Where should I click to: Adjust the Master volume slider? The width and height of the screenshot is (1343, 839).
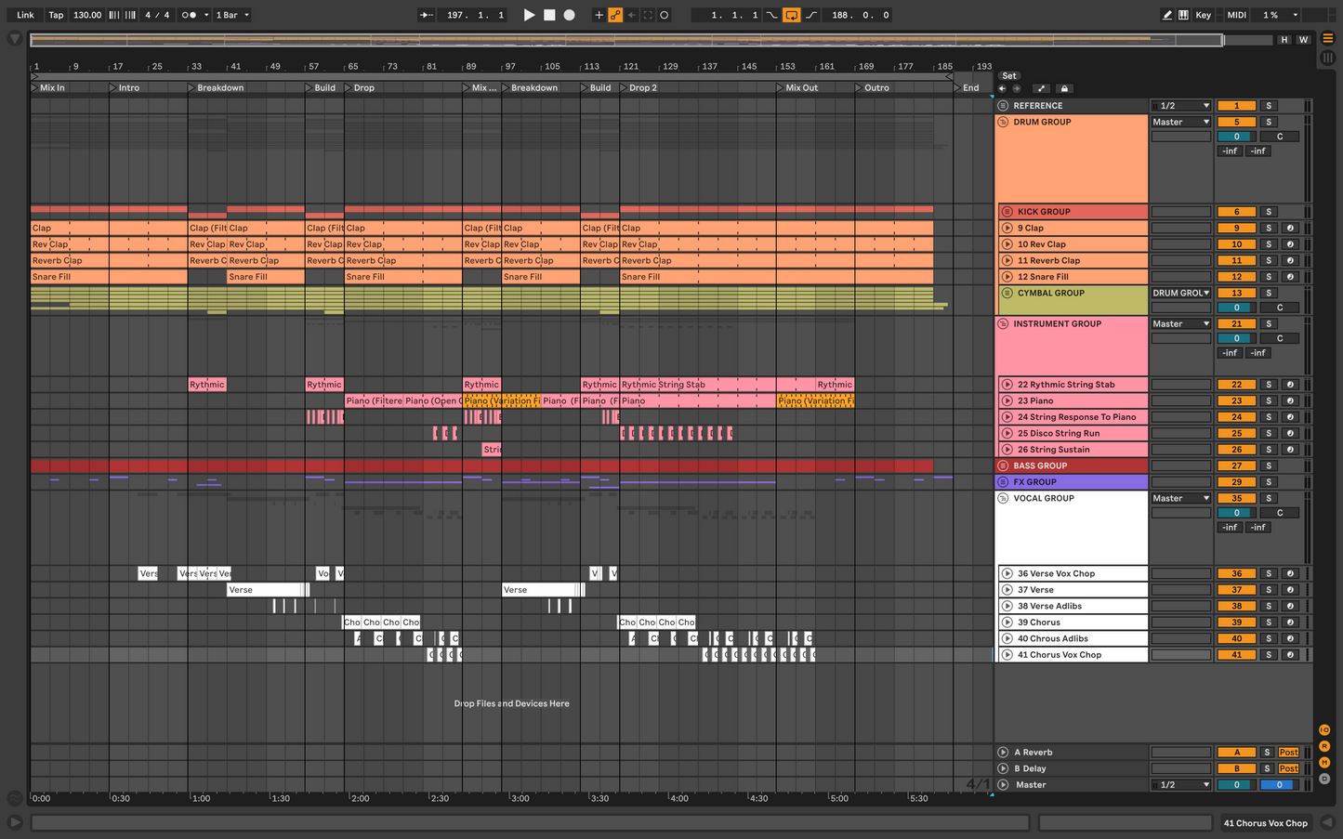click(x=1236, y=785)
